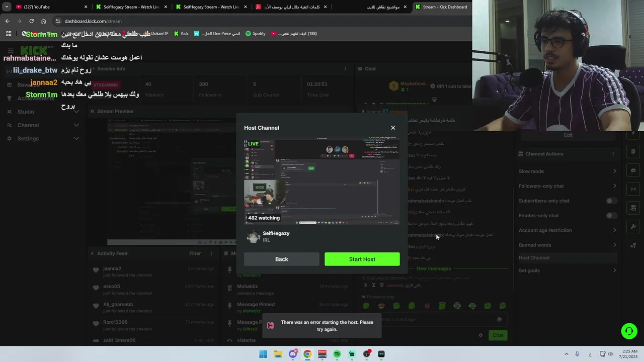This screenshot has width=644, height=362.
Task: Switch to first SeifHegazy Stream tab
Action: point(132,7)
